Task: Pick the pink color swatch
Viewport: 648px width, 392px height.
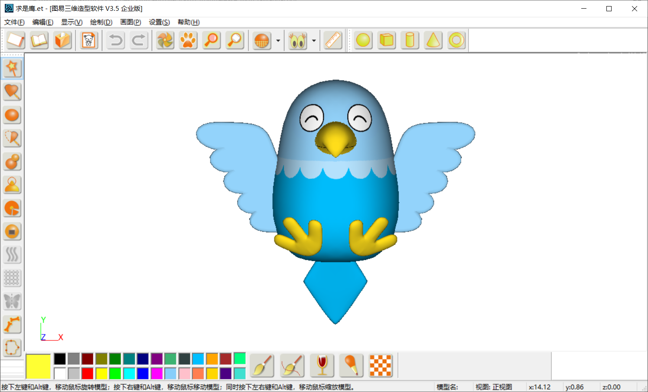Action: [x=184, y=373]
